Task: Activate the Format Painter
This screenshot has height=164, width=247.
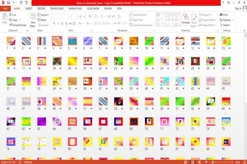Action: (18, 25)
